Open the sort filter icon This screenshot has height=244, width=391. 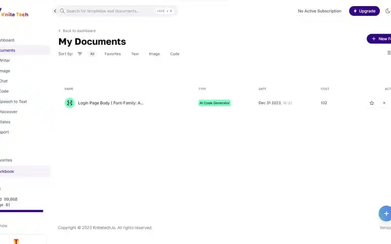[x=80, y=54]
